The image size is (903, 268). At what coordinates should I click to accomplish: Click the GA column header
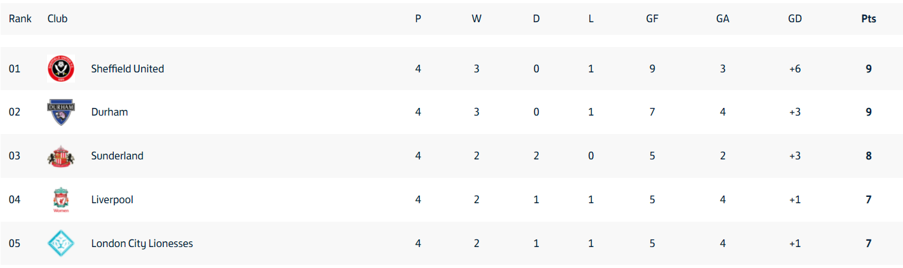(x=723, y=19)
